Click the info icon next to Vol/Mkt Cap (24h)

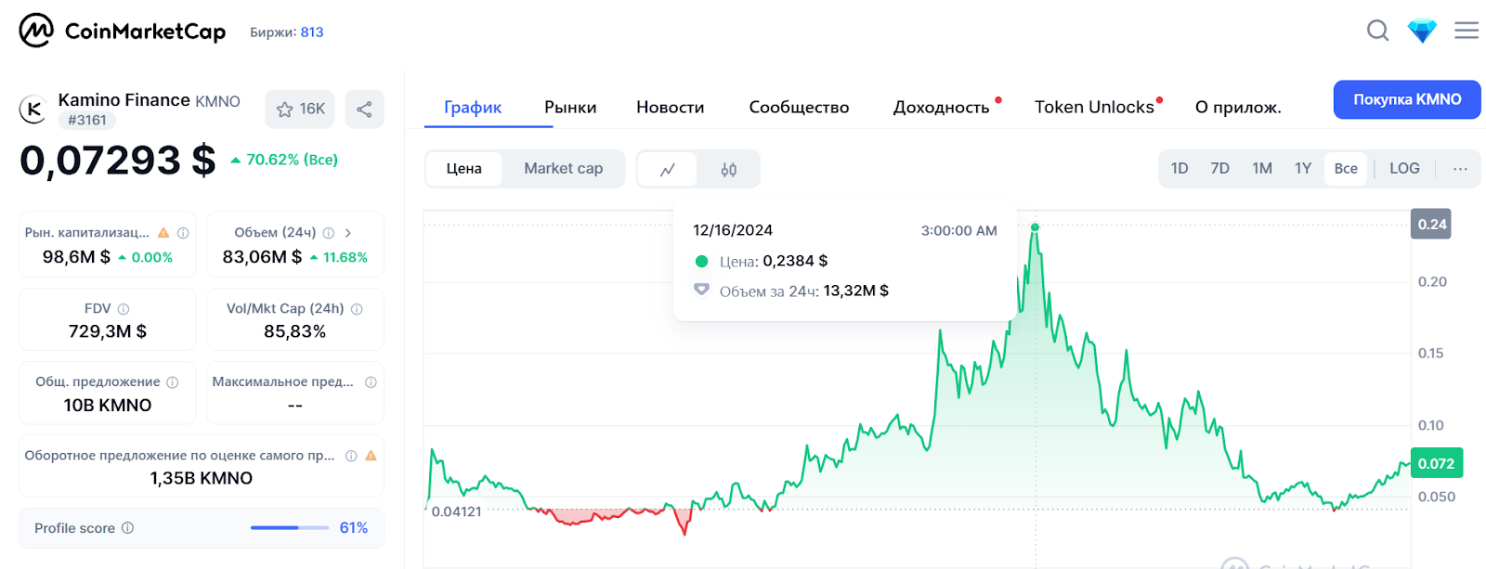point(357,309)
